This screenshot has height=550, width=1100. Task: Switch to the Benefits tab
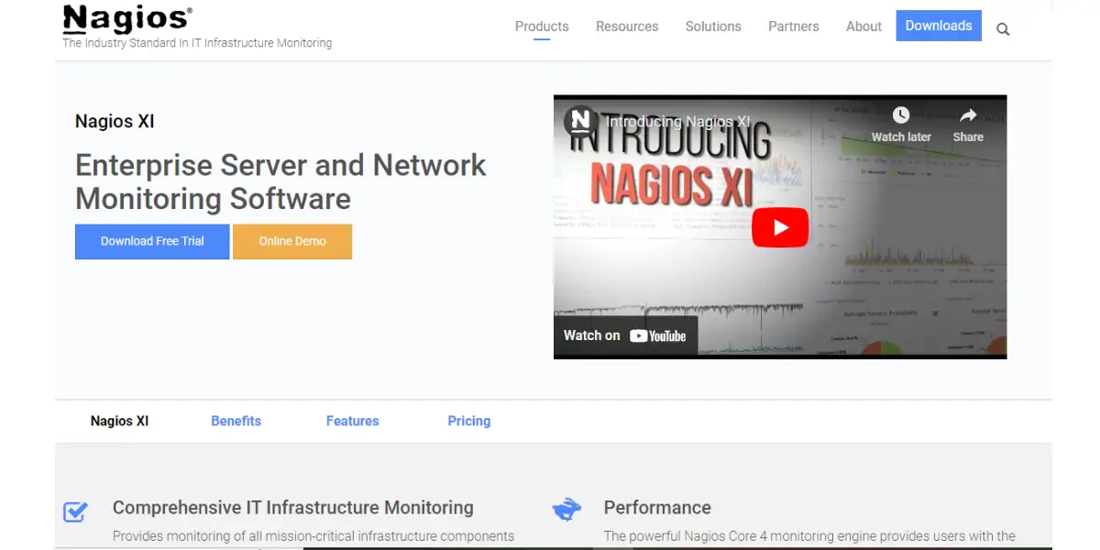point(236,421)
